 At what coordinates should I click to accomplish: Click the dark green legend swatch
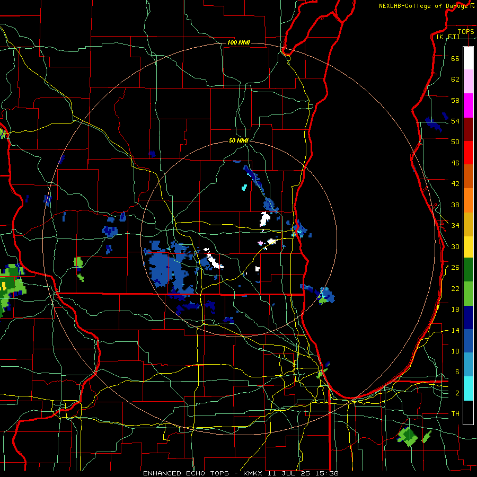tap(468, 270)
